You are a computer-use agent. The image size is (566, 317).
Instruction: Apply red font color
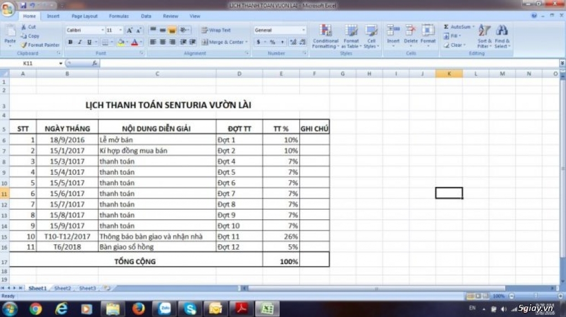tap(135, 42)
